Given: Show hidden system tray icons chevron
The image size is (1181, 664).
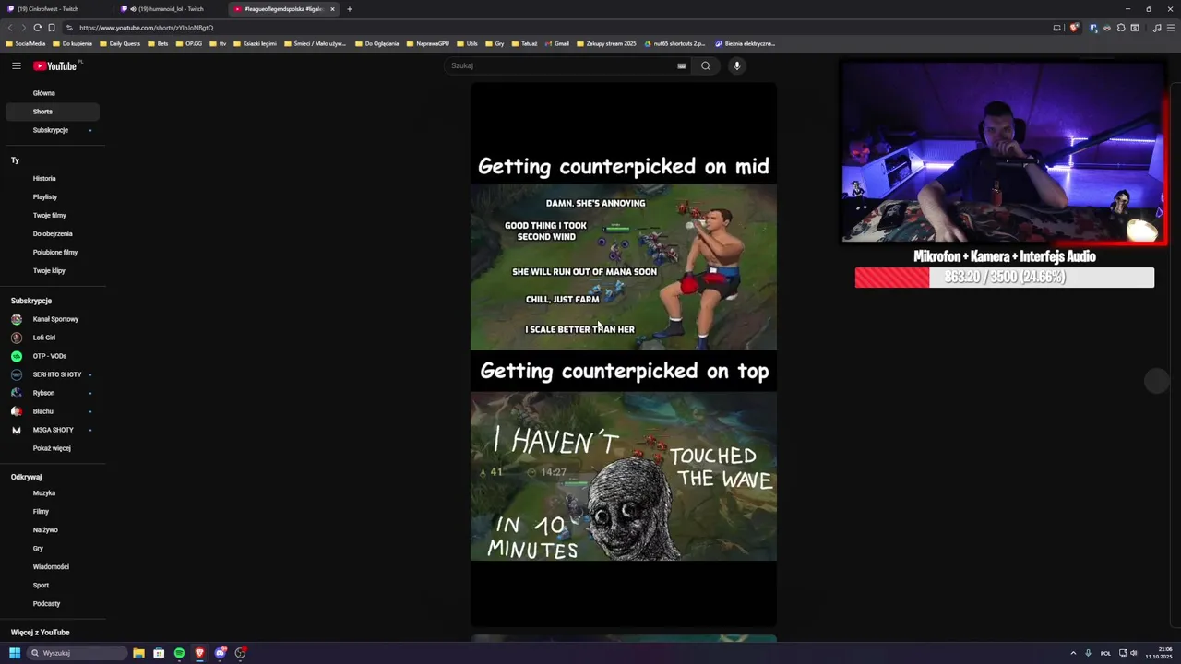Looking at the screenshot, I should (x=1074, y=653).
